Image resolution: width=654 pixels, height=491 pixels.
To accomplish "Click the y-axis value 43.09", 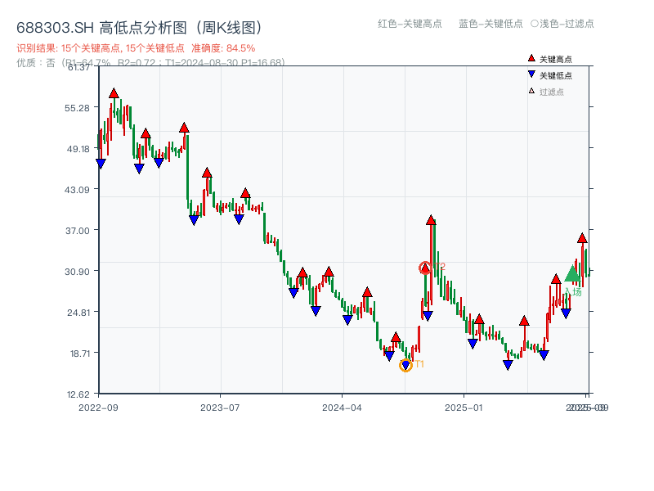I will tap(77, 190).
